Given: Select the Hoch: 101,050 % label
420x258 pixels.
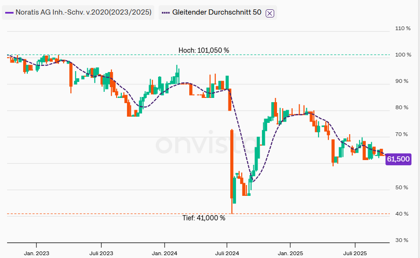Looking at the screenshot, I should coord(203,50).
